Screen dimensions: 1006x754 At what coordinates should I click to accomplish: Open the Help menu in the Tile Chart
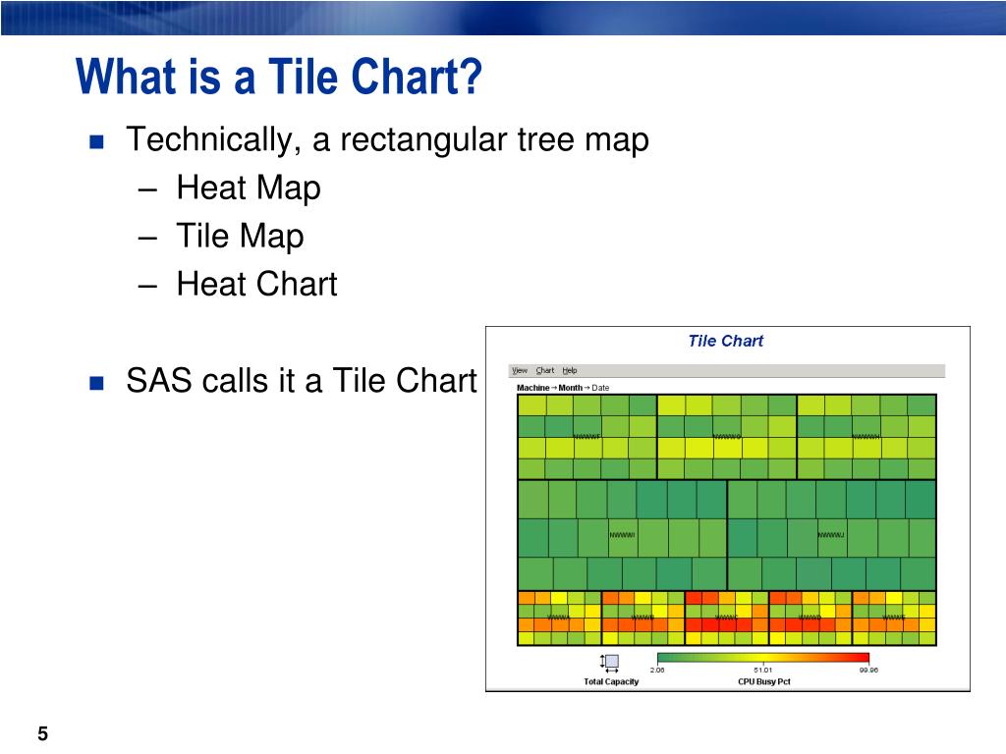point(570,370)
